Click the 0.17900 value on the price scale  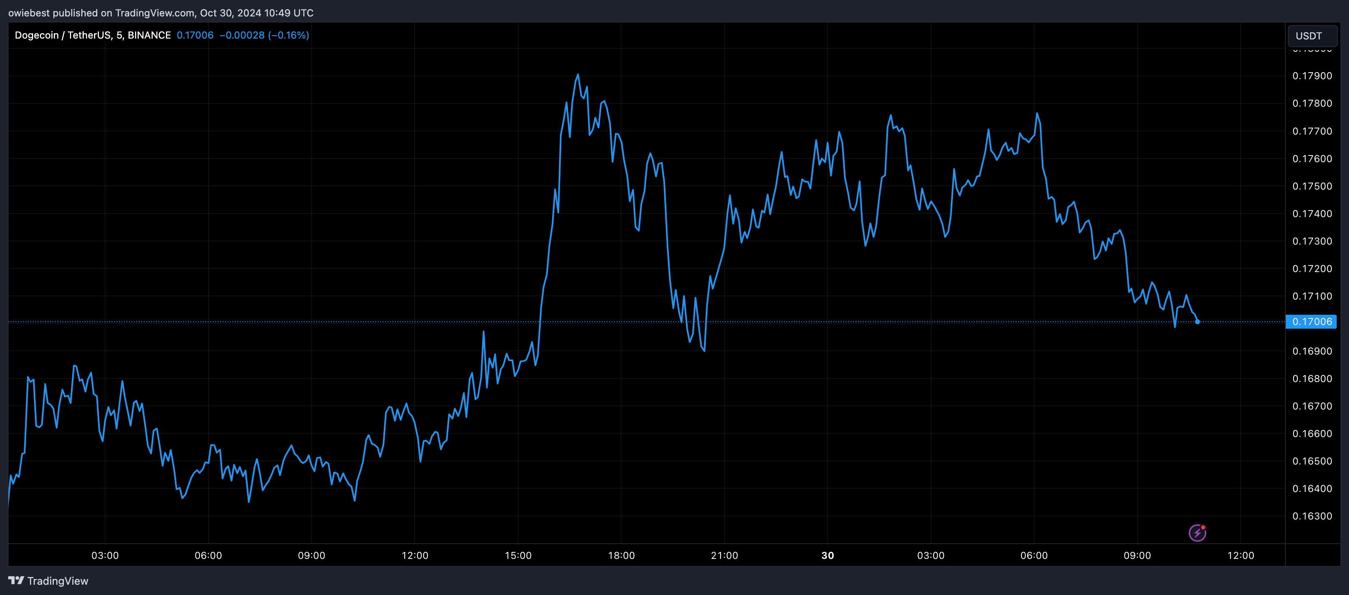click(x=1312, y=76)
